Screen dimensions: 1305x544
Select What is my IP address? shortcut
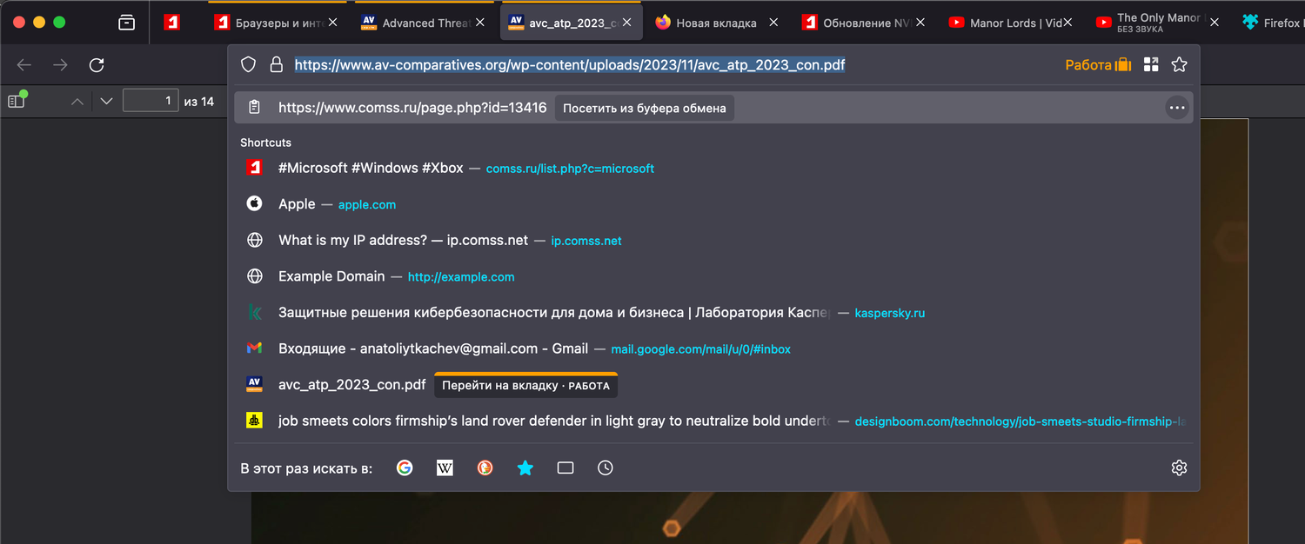click(403, 240)
